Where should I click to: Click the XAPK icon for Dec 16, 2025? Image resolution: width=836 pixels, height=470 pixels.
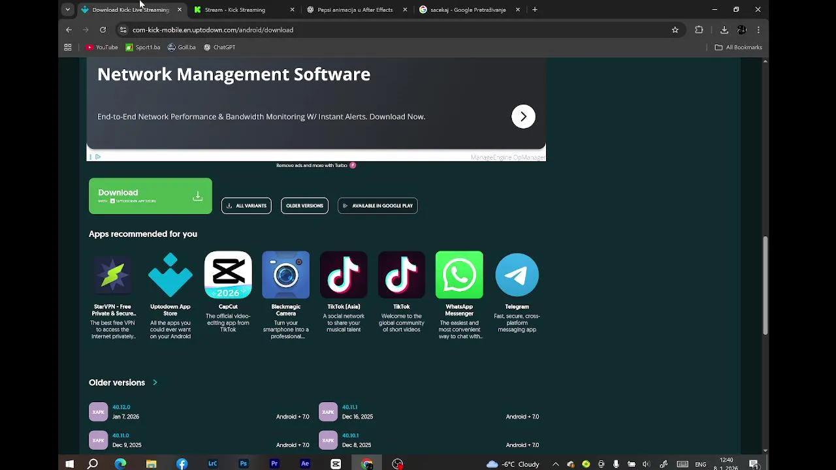click(329, 412)
